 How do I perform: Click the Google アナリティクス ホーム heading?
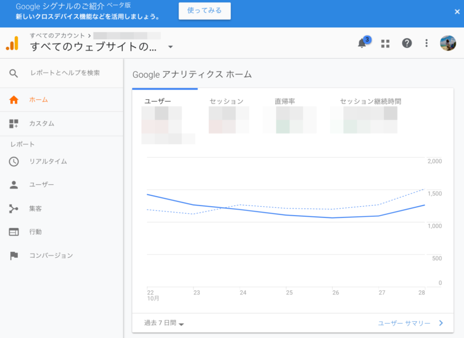coord(192,74)
